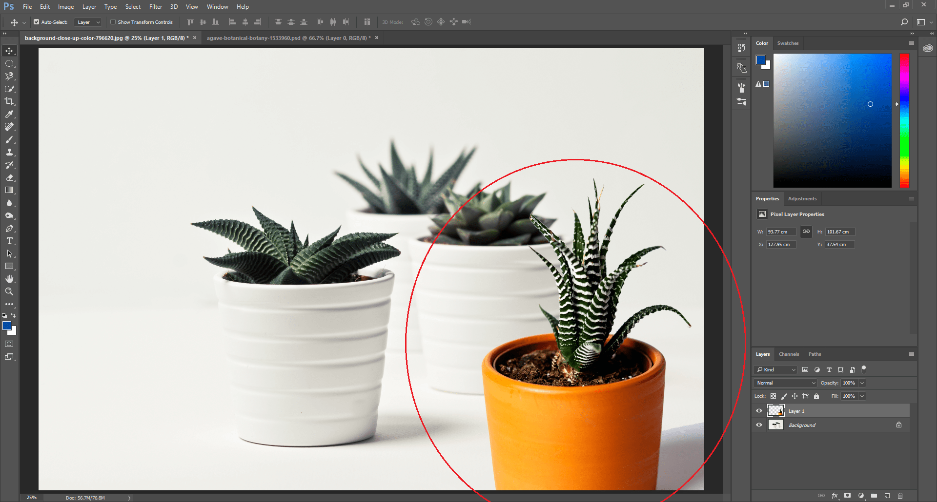Open the Search magnifier icon

tap(904, 22)
